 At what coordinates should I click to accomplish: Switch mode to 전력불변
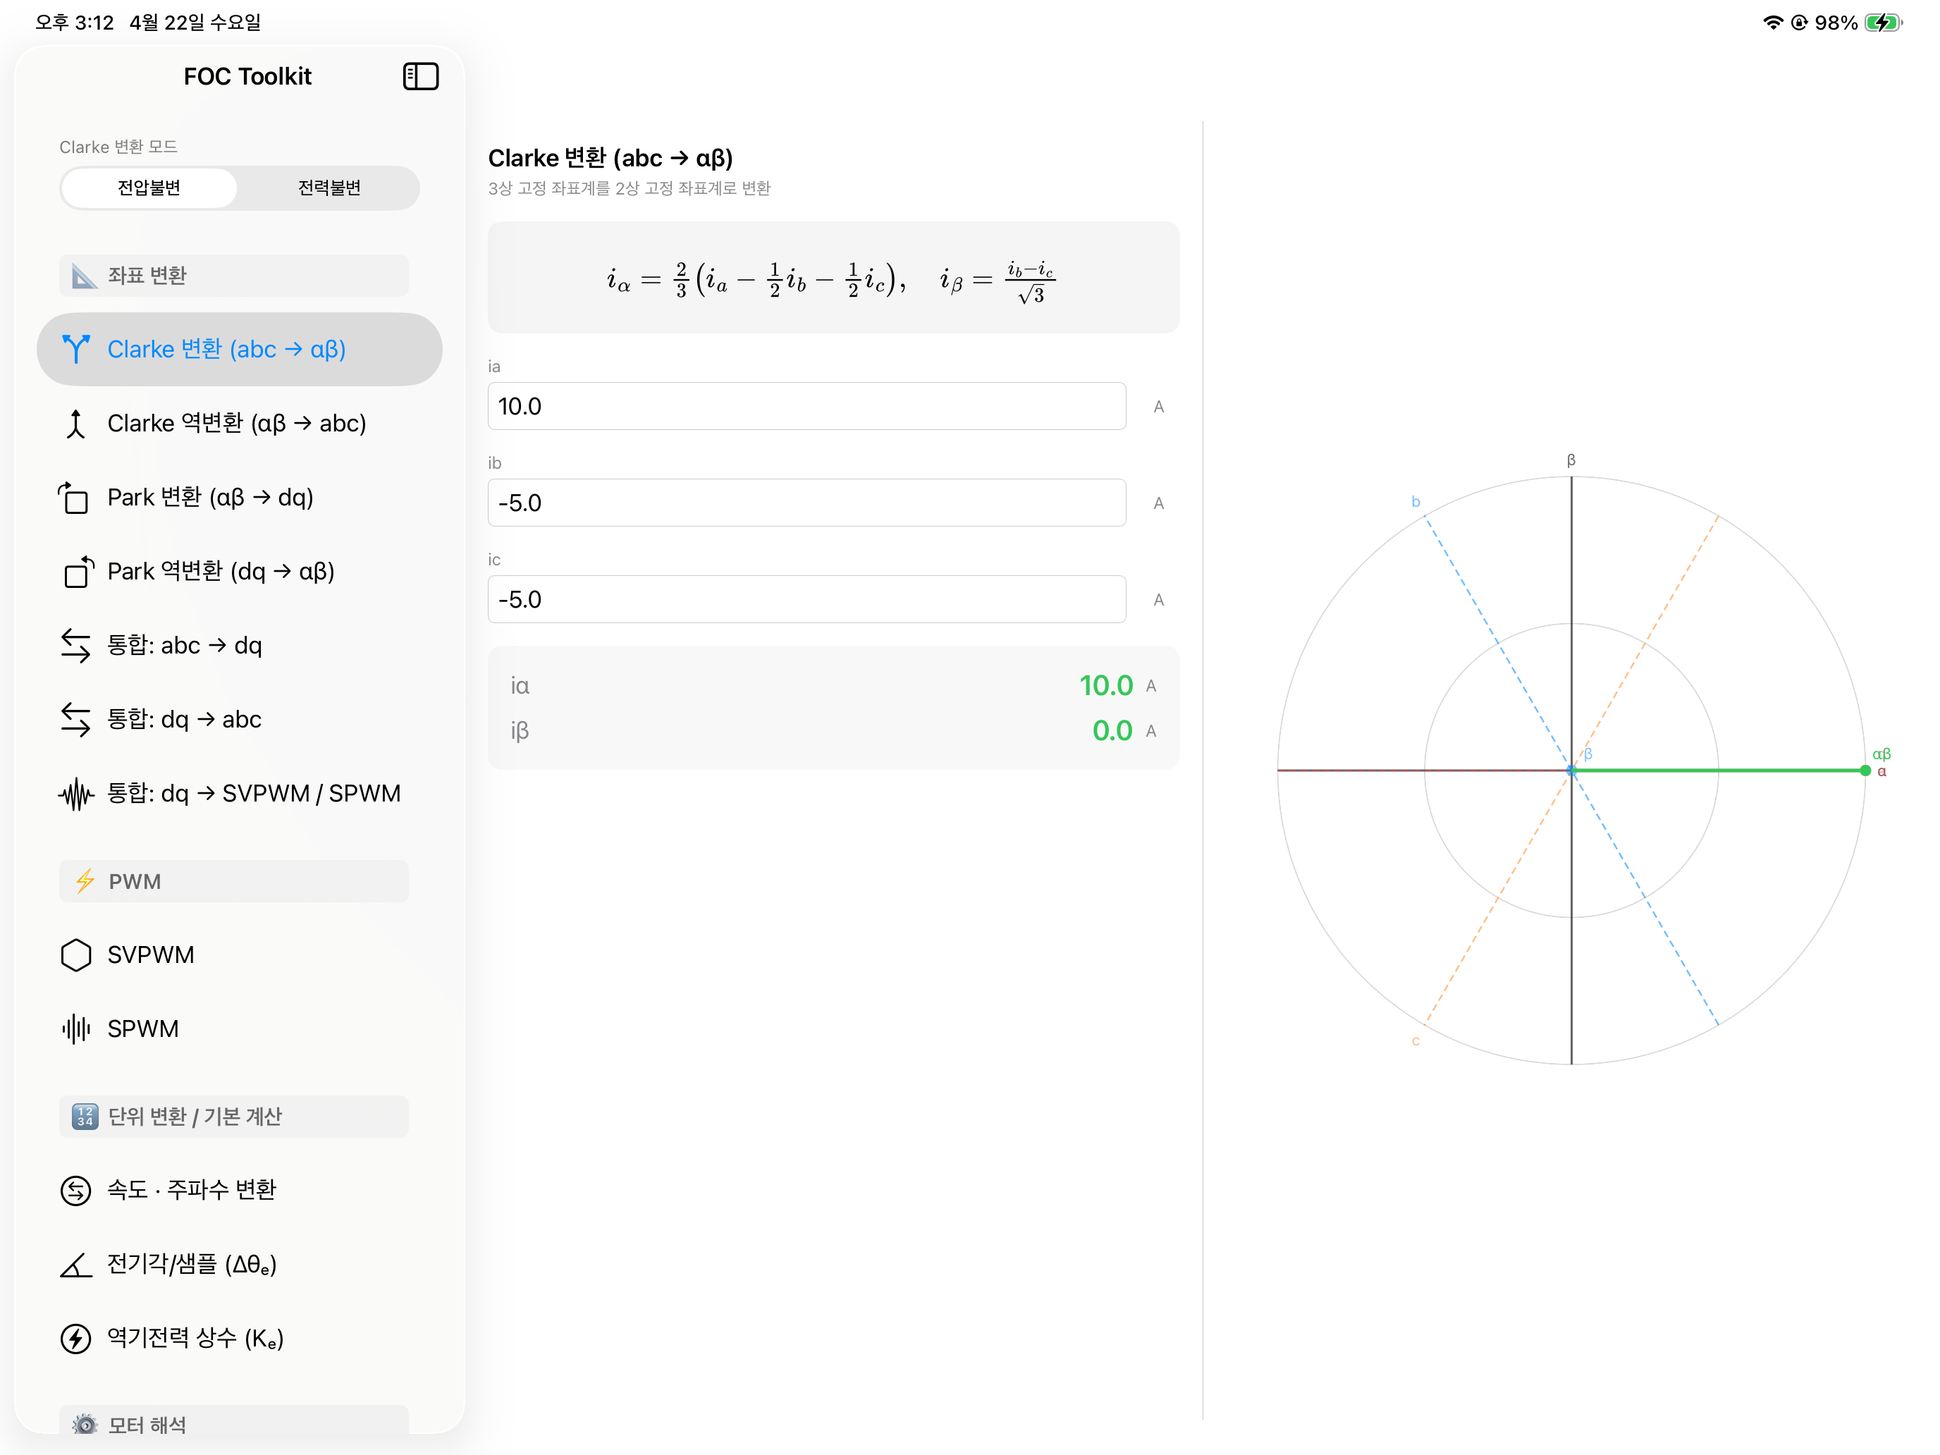pos(329,188)
